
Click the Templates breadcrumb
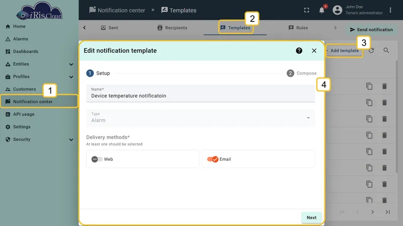[x=179, y=10]
